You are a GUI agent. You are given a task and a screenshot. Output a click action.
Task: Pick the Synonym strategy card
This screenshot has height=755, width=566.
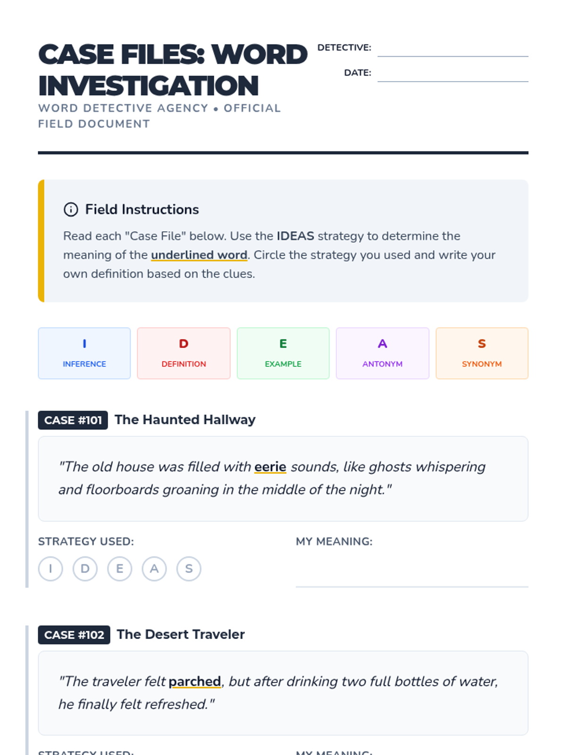pos(482,353)
